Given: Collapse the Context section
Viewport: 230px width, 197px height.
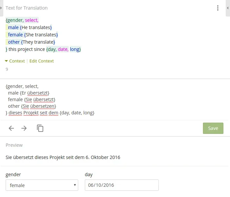Looking at the screenshot, I should [x=15, y=61].
